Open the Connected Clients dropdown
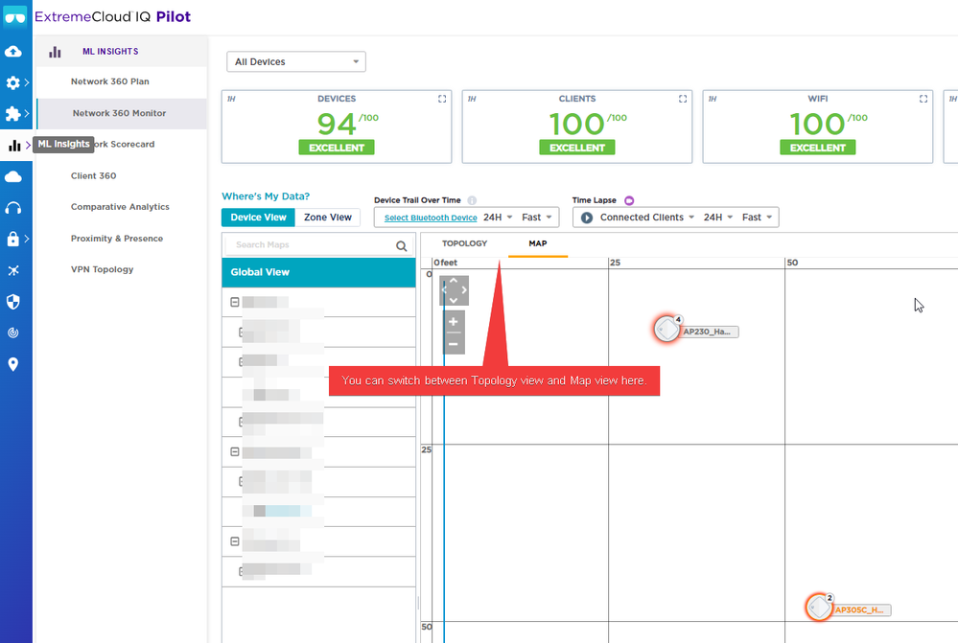Screen dimensions: 958x643 click(648, 218)
